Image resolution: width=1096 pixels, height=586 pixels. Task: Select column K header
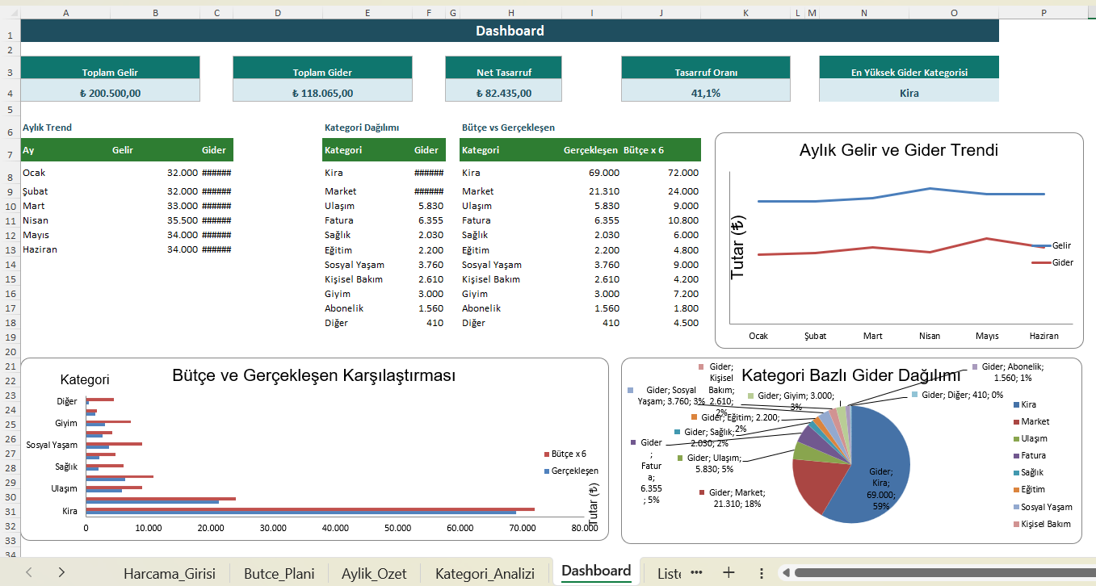746,12
